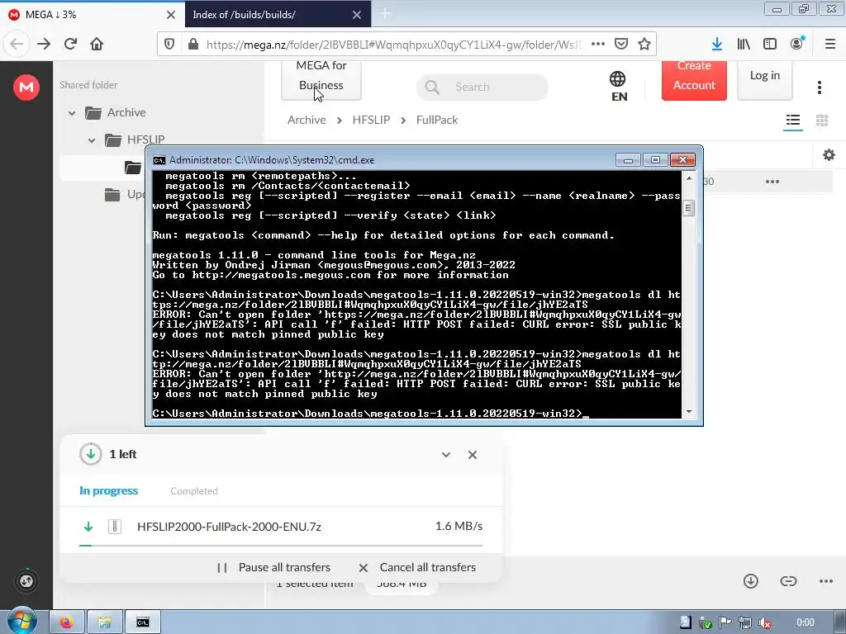The height and width of the screenshot is (634, 846).
Task: Click the padlock site info icon
Action: [x=193, y=45]
